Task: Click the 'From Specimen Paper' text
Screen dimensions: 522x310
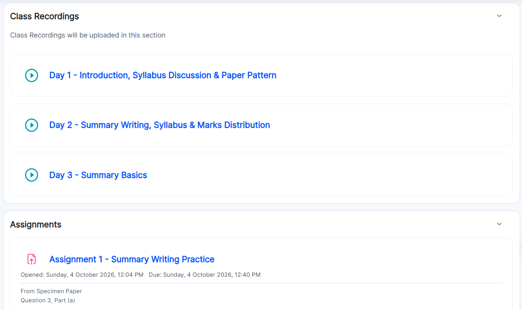Action: click(x=51, y=291)
